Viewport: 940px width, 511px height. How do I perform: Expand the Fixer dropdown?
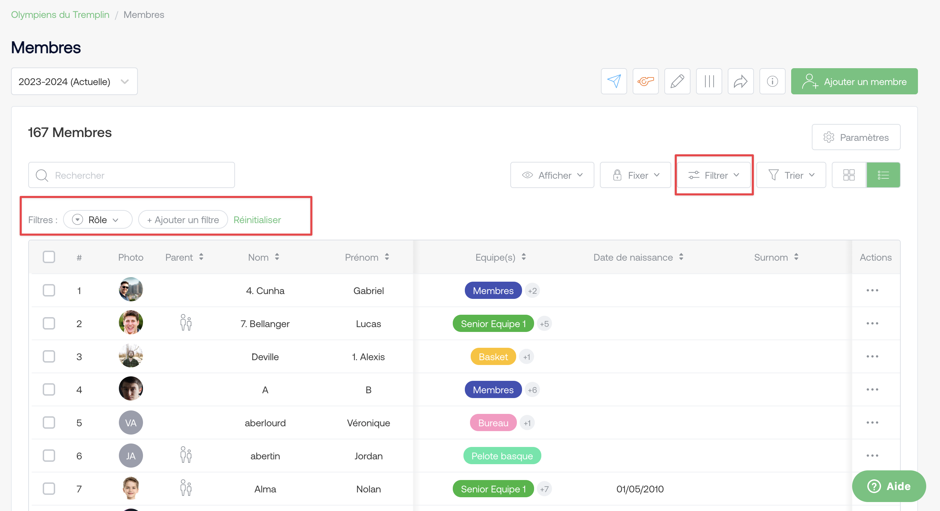[x=635, y=175]
